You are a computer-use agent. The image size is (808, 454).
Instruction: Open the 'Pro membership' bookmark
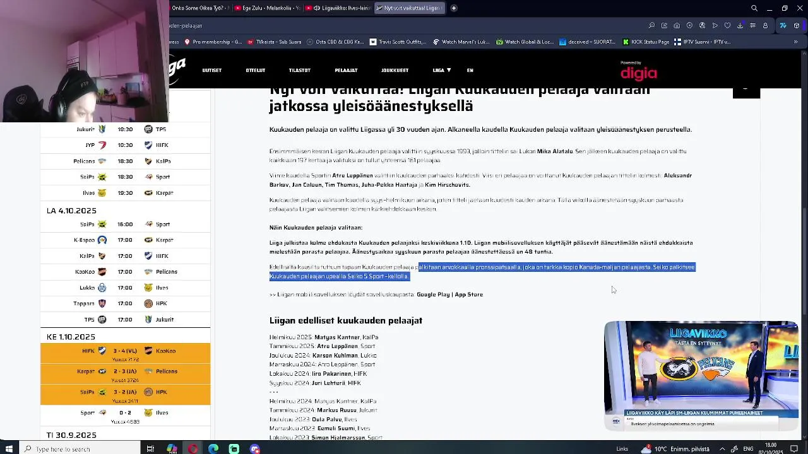pyautogui.click(x=213, y=42)
